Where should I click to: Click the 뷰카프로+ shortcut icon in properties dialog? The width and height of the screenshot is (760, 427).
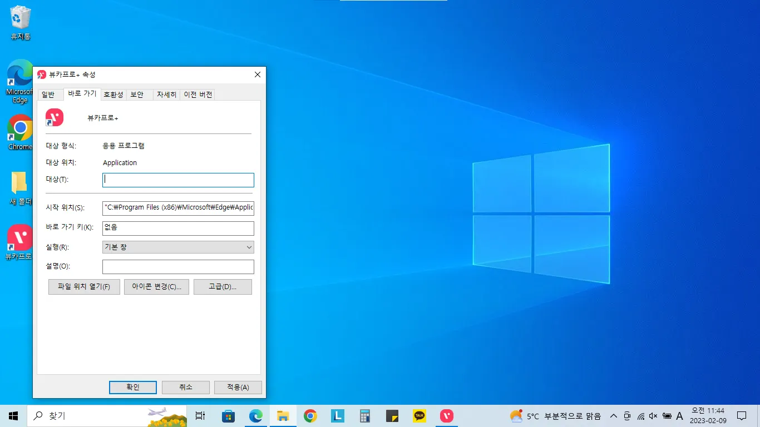click(55, 117)
